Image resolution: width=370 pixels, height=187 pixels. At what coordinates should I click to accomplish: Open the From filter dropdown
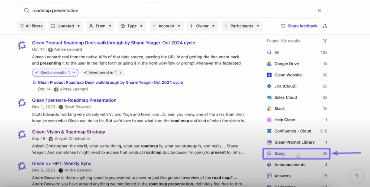tap(100, 26)
